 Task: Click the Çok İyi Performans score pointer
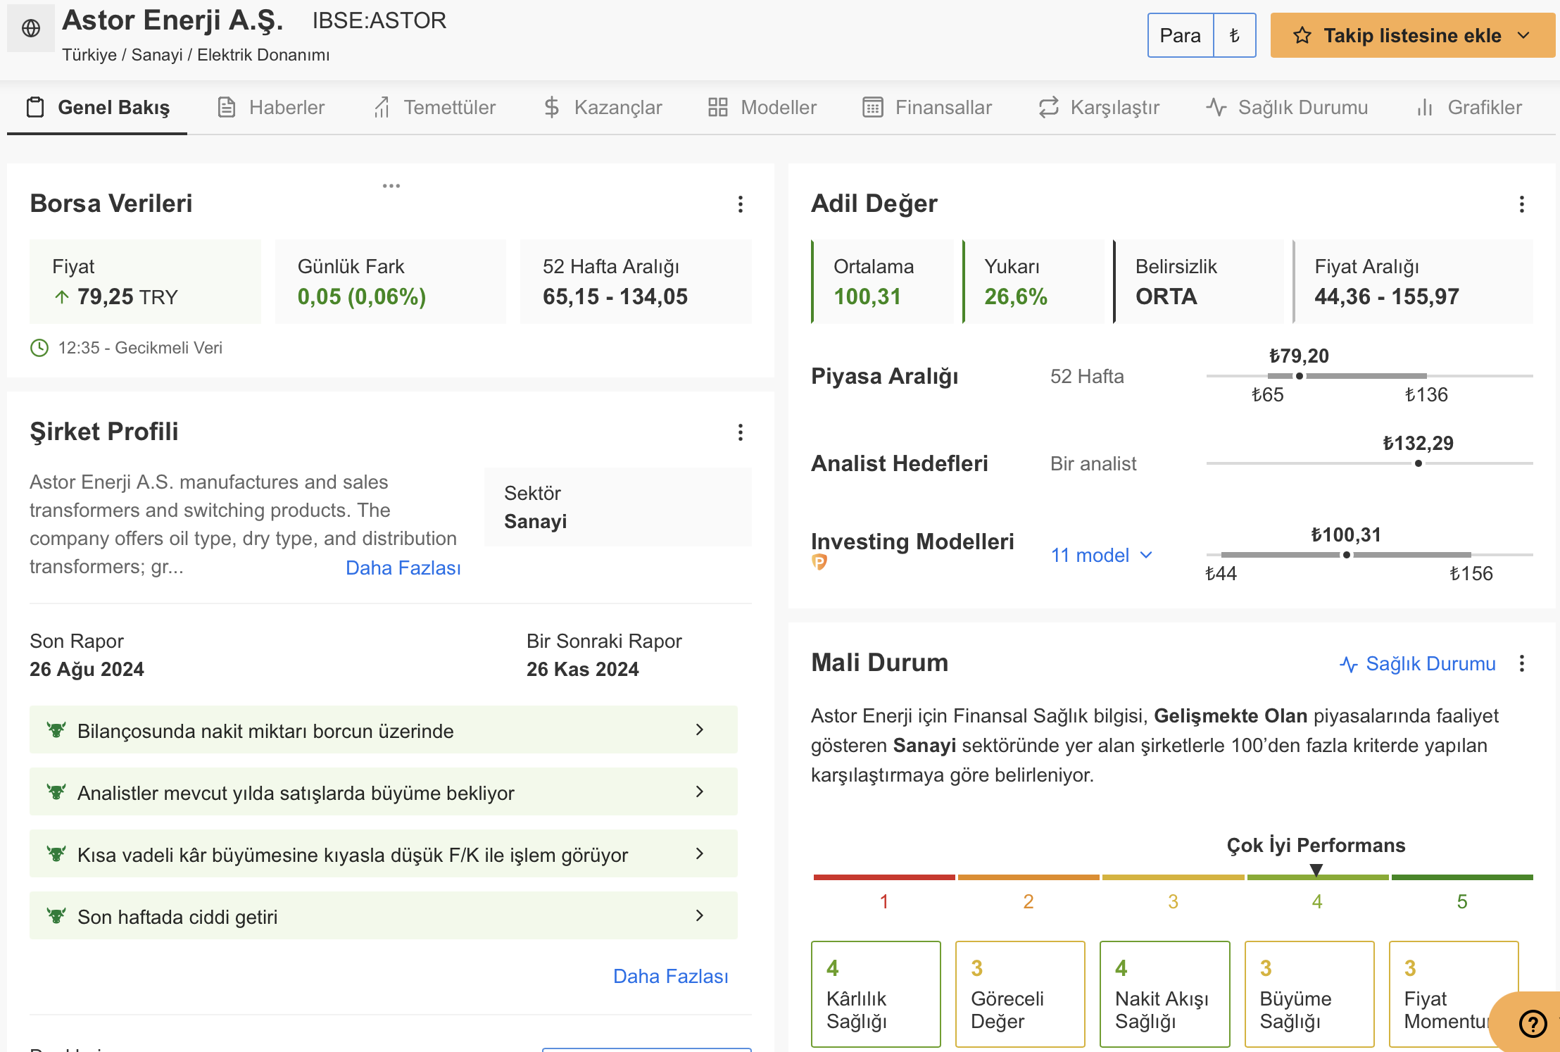click(x=1316, y=870)
